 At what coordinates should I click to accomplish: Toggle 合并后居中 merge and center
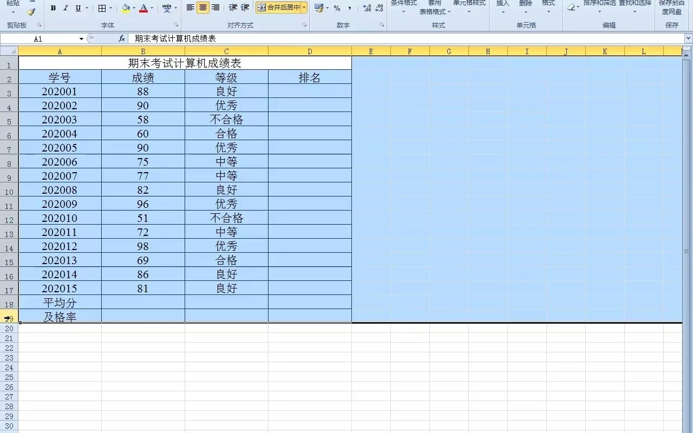tap(277, 8)
